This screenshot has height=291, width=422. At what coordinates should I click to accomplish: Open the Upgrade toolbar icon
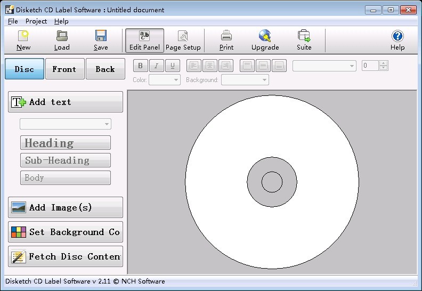(265, 36)
